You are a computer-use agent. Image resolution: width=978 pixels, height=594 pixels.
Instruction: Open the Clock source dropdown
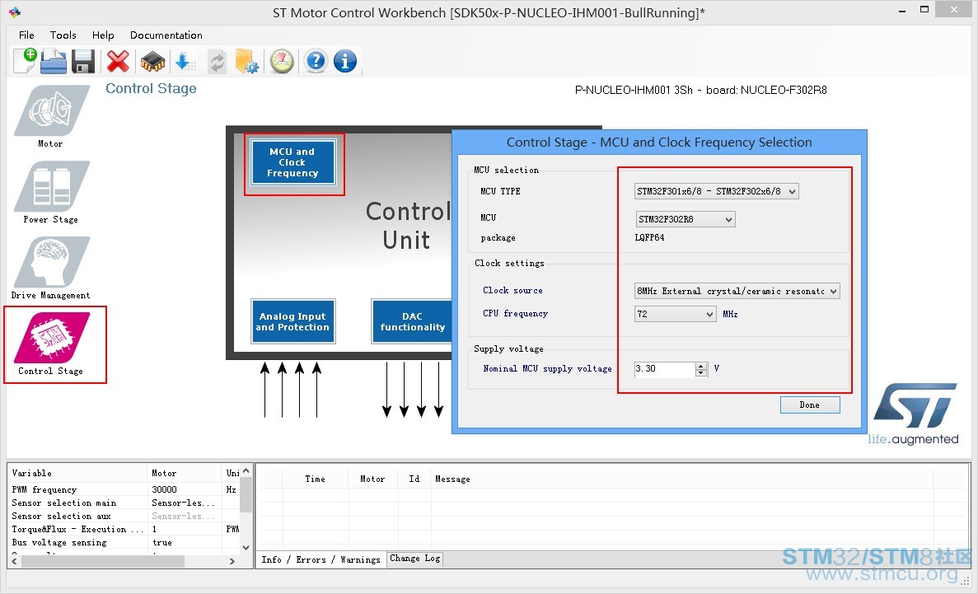click(737, 291)
